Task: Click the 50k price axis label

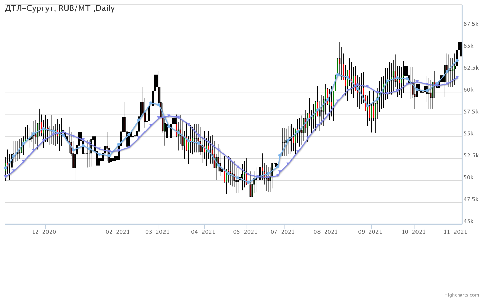Action: (x=468, y=177)
